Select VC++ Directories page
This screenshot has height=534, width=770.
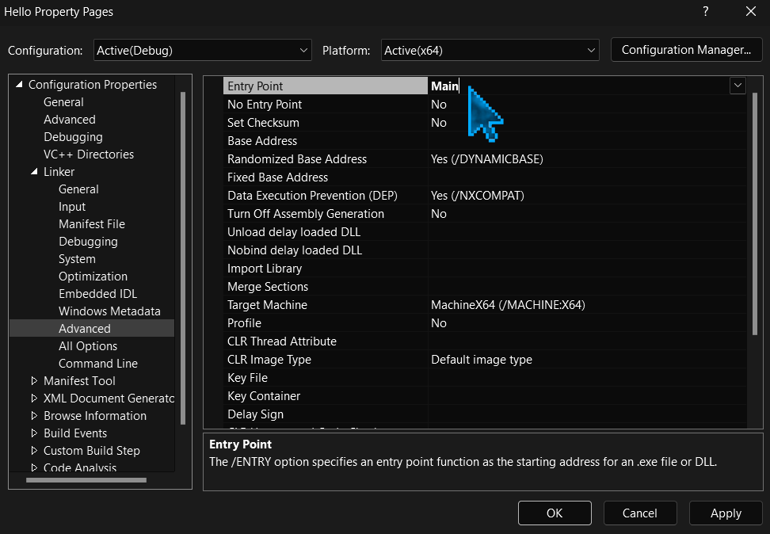[89, 154]
